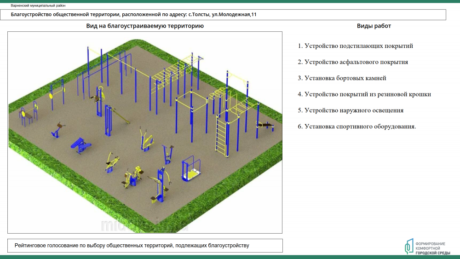Select list item 'Установка бортовых камней'
This screenshot has height=259, width=460.
pyautogui.click(x=342, y=78)
